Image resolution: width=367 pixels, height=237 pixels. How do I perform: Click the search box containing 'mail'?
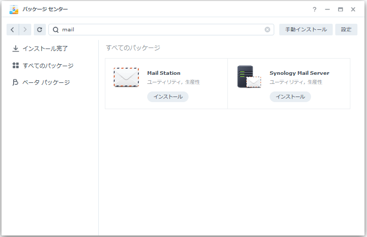pyautogui.click(x=161, y=30)
